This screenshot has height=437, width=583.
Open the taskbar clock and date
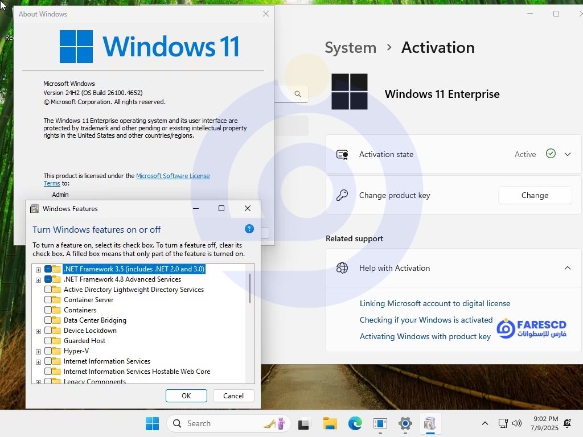click(x=545, y=423)
